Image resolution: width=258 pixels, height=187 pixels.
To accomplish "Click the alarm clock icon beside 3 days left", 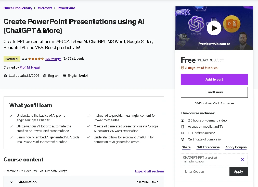I will [x=183, y=68].
